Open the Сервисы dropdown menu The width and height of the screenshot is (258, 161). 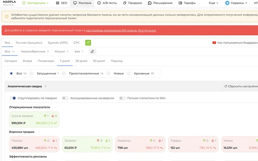(236, 3)
